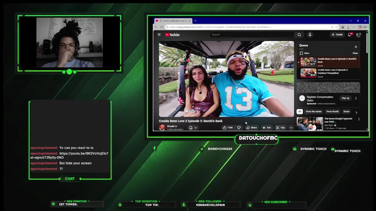Open the YouTube account avatar menu

coord(358,35)
